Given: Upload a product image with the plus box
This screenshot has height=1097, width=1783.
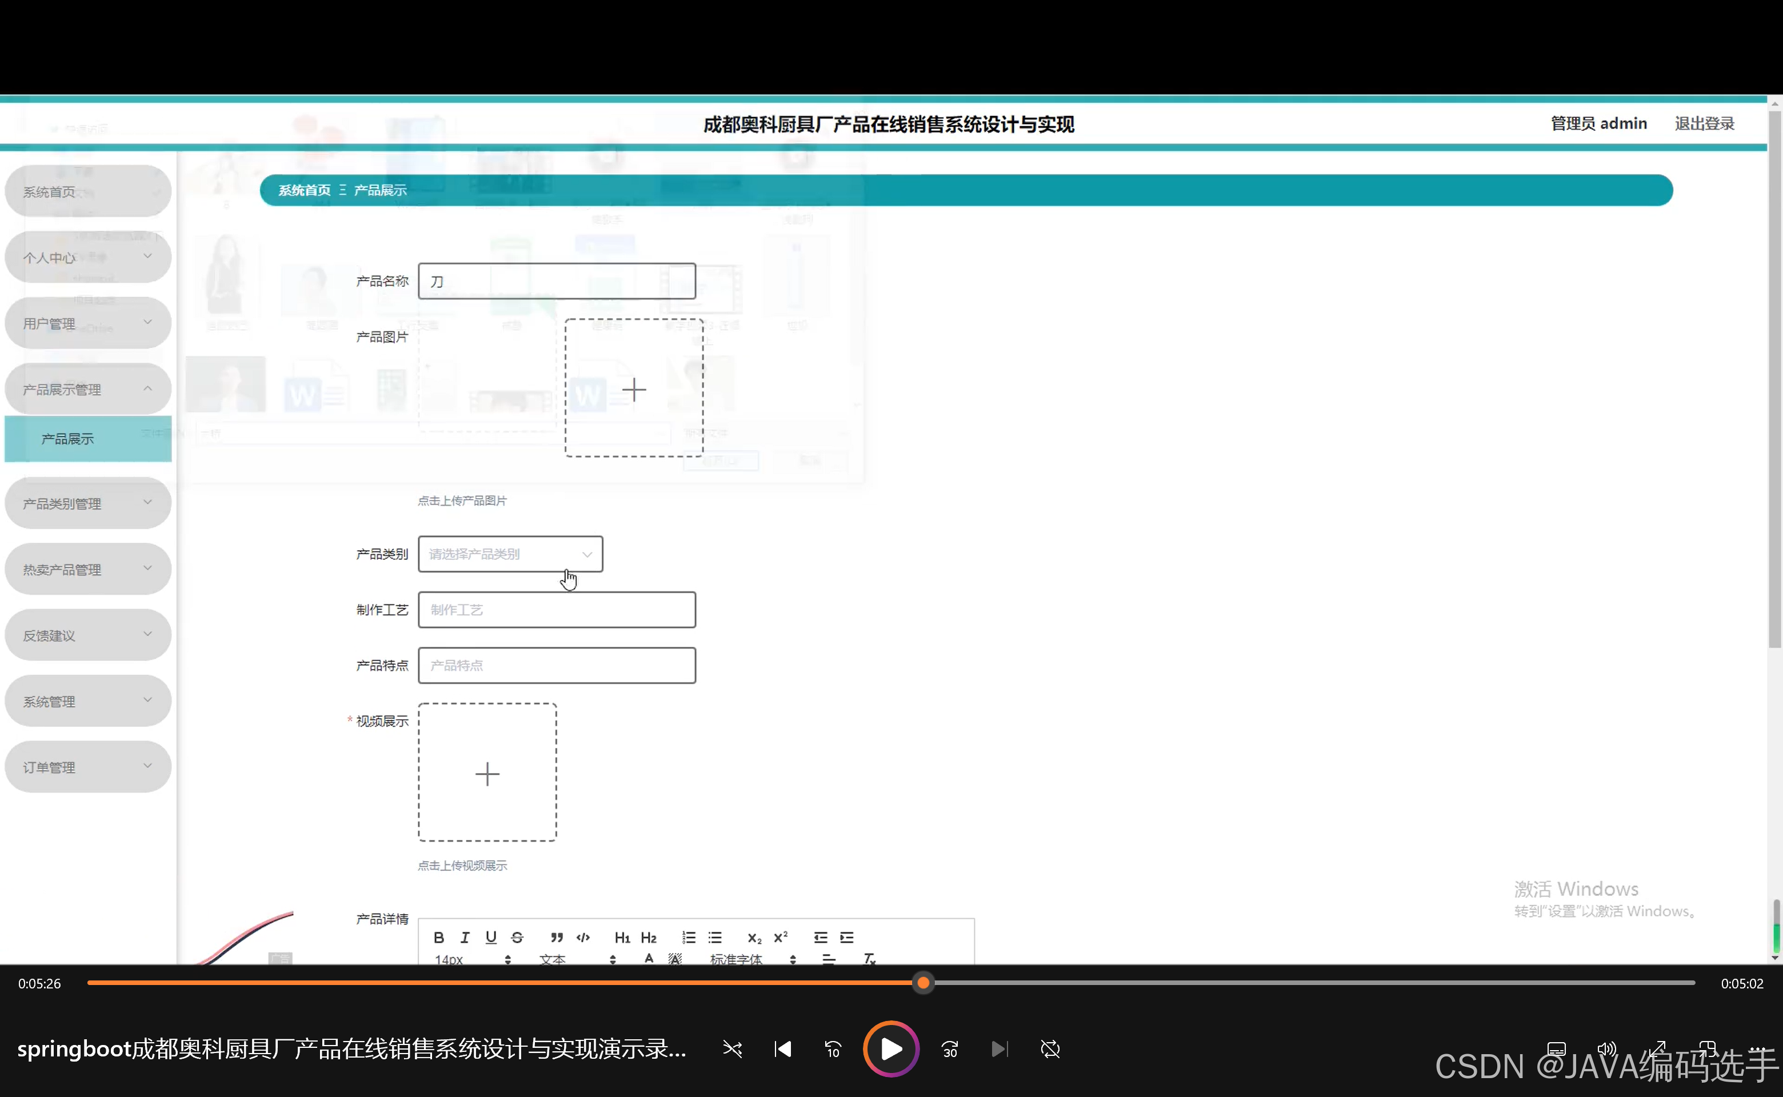Looking at the screenshot, I should click(x=634, y=388).
